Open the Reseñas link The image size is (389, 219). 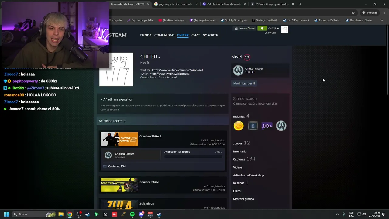(241, 183)
